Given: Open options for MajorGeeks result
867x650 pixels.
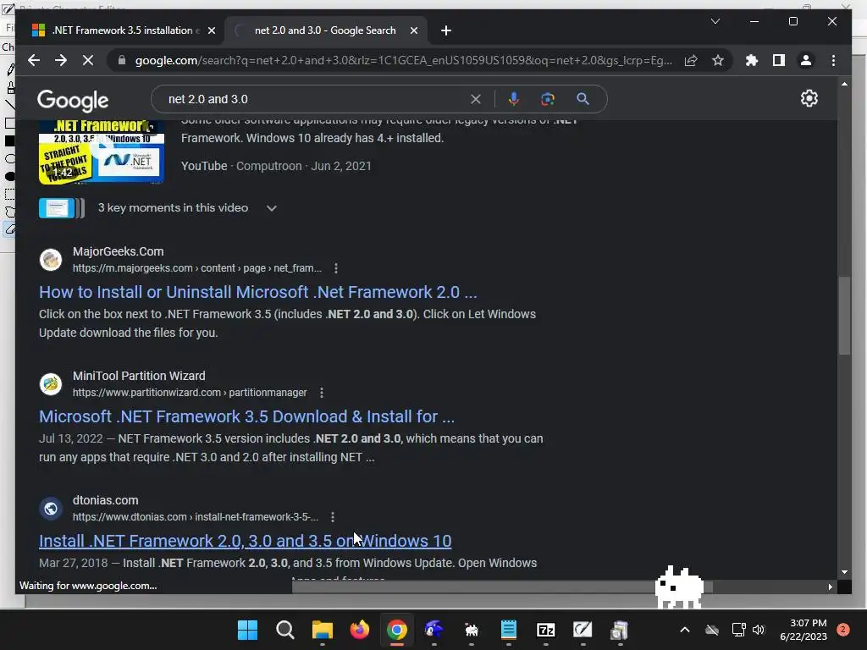Looking at the screenshot, I should (x=335, y=268).
